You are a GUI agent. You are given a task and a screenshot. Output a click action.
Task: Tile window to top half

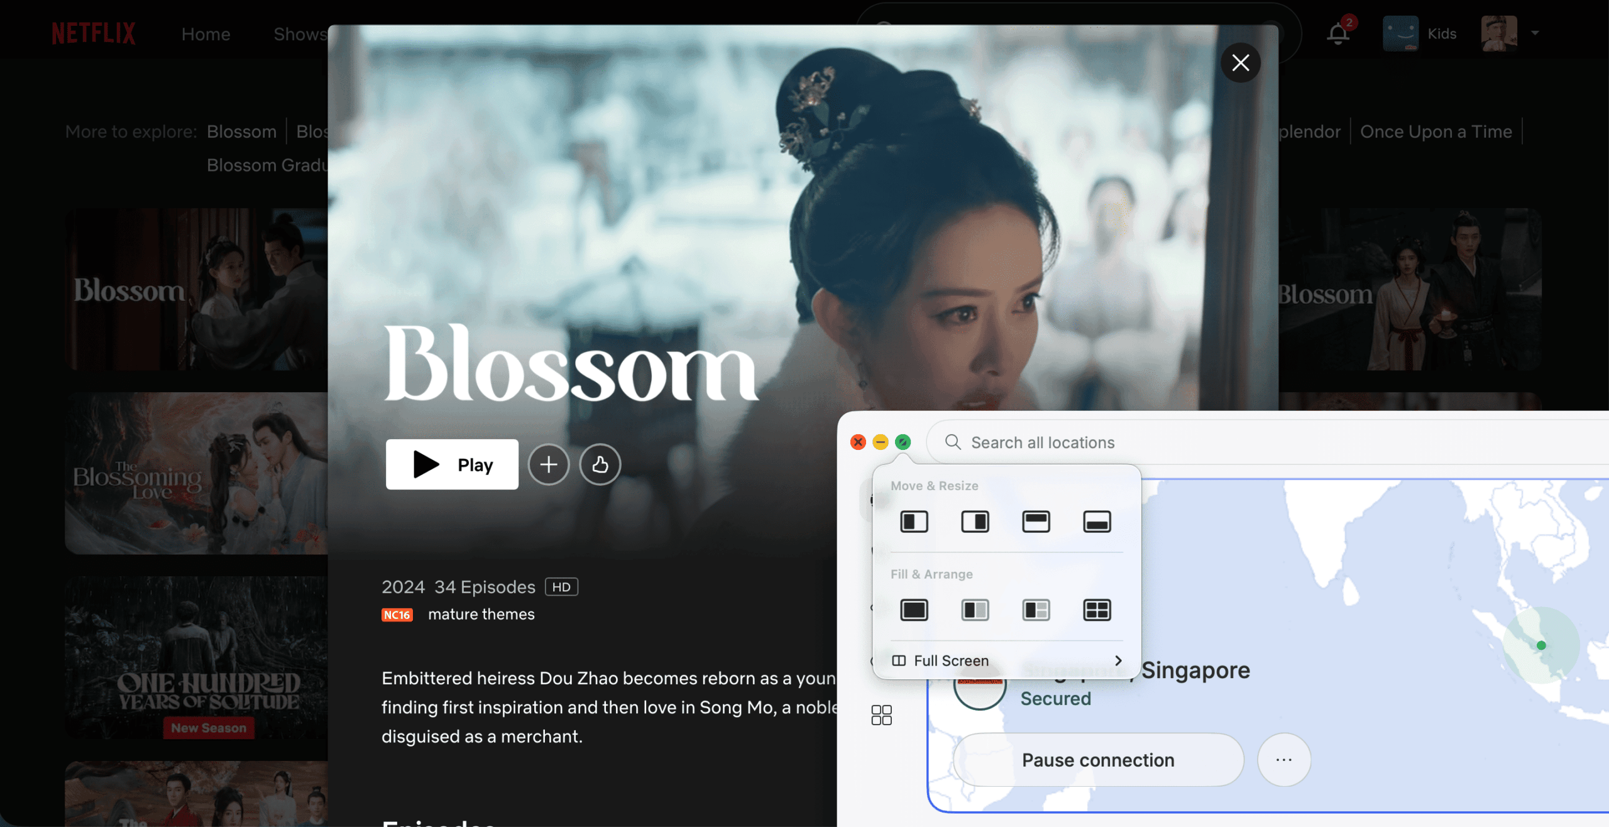point(1036,522)
